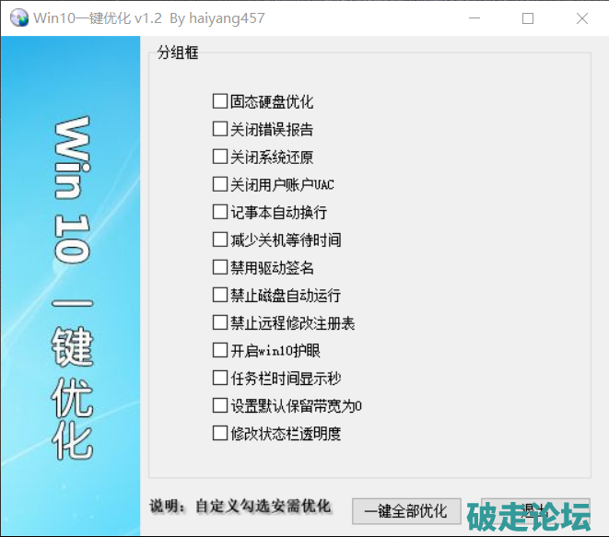This screenshot has height=537, width=609.
Task: Click the 分组框 group label
Action: [x=178, y=53]
